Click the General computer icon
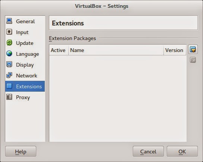Image resolution: width=203 pixels, height=162 pixels. click(9, 21)
